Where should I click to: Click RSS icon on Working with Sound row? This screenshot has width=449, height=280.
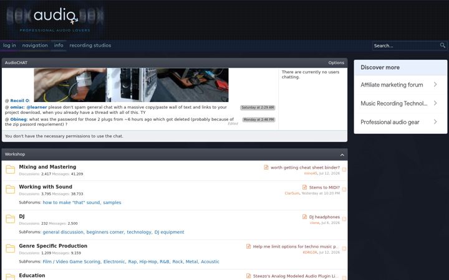pyautogui.click(x=344, y=190)
